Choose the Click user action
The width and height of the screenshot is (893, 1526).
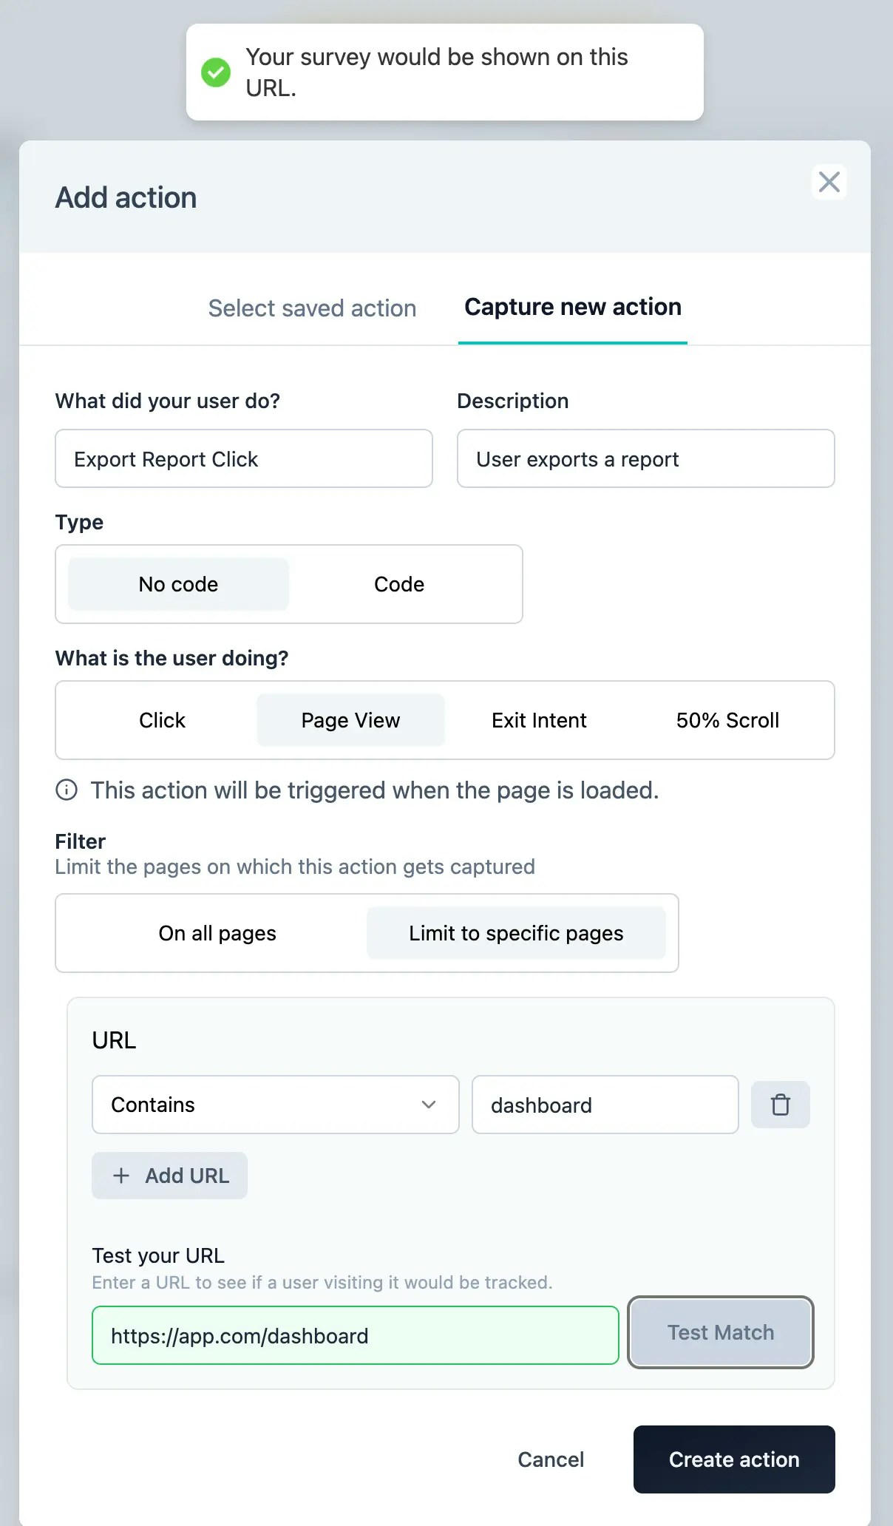pyautogui.click(x=162, y=720)
